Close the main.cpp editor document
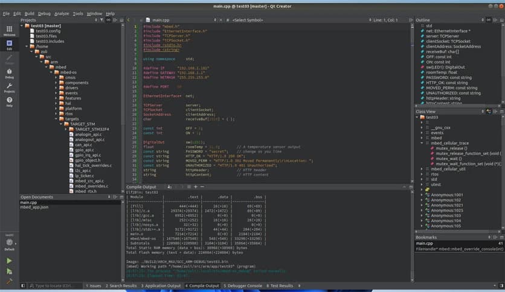Screen dimensions: 505x292 221,20
